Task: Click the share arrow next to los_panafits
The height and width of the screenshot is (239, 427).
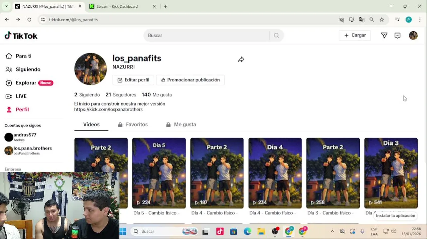Action: coord(241,59)
